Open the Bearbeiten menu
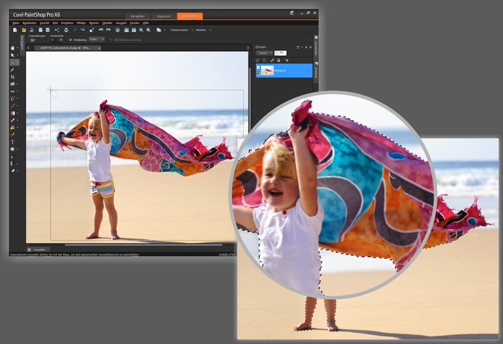The image size is (503, 344). [30, 23]
